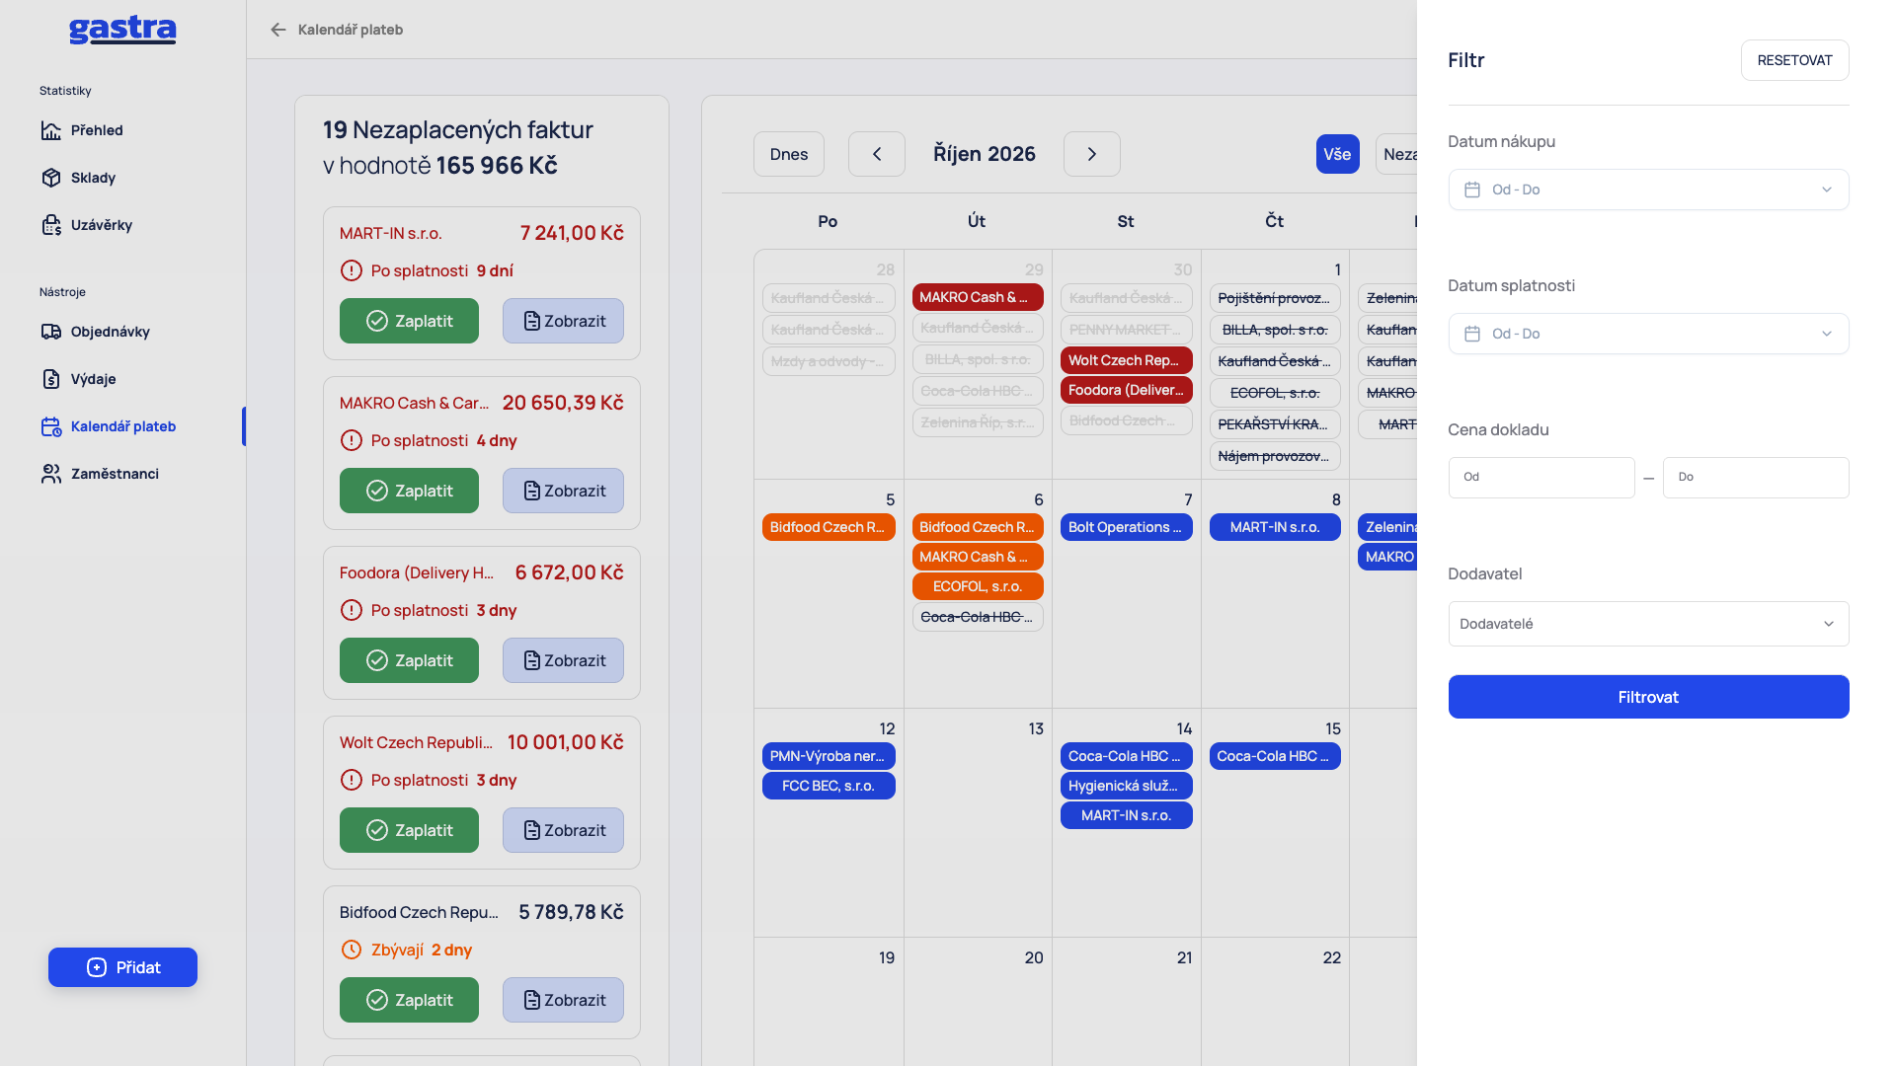The image size is (1896, 1066).
Task: Open the PMN-Výroba event on October 12
Action: tap(829, 756)
